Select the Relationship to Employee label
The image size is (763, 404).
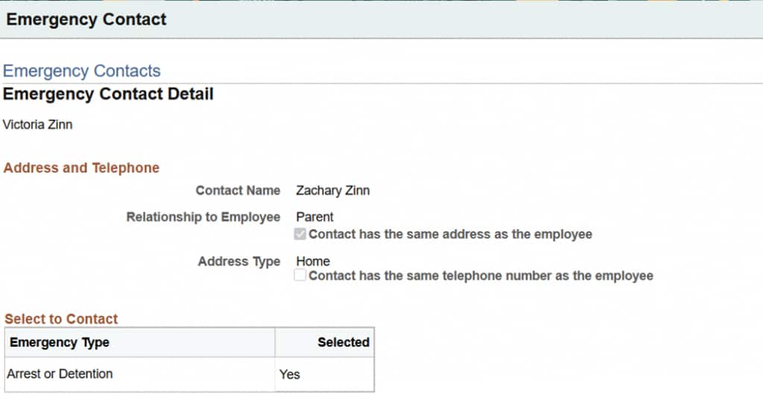click(x=203, y=217)
